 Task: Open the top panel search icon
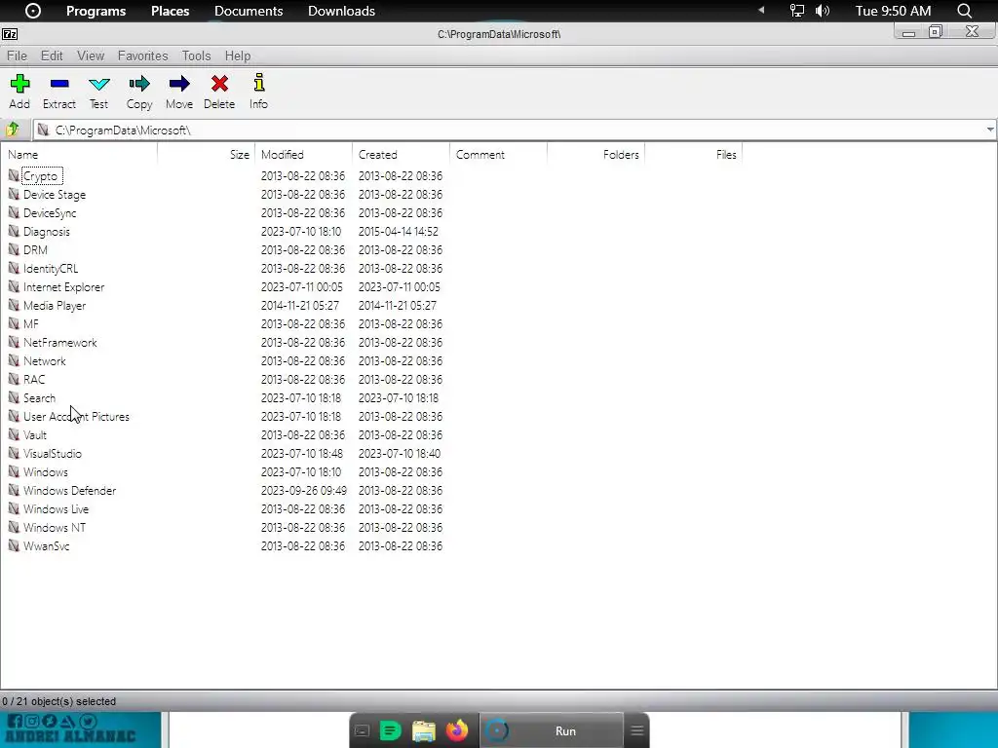pos(964,11)
